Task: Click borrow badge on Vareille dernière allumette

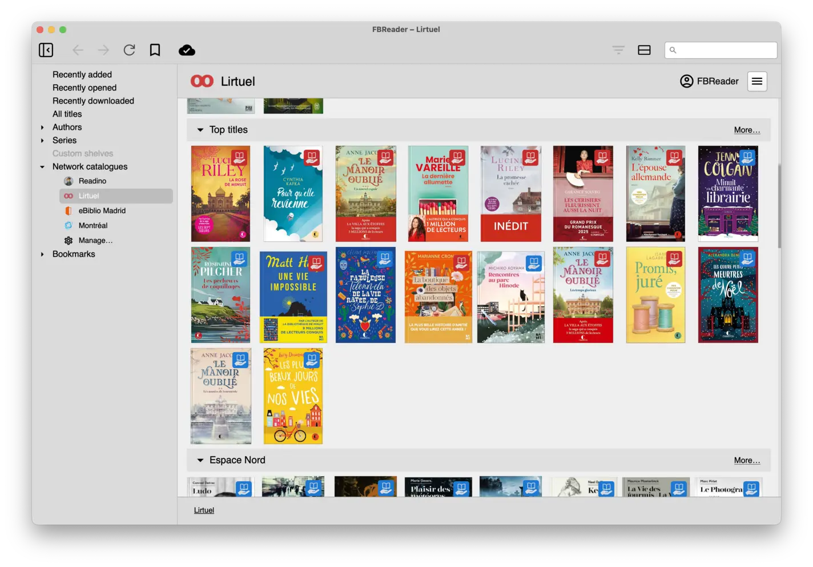Action: [457, 158]
